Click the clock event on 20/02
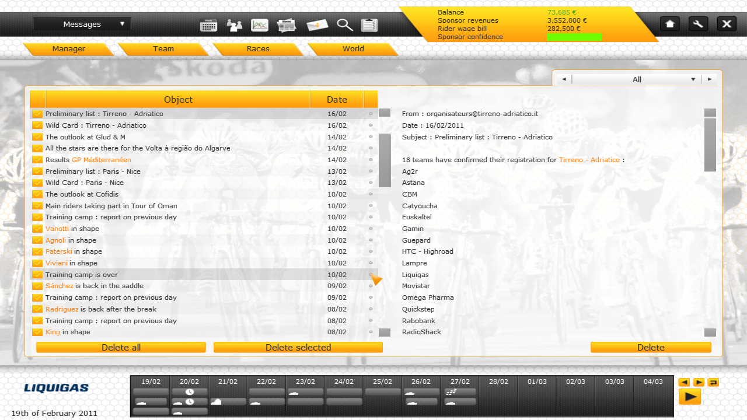Viewport: 747px width, 420px height. coord(190,392)
